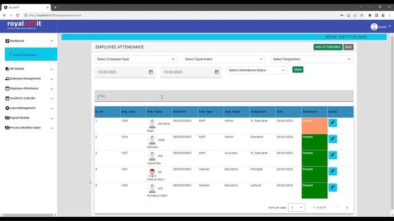Click the browser address bar
This screenshot has height=221, width=394.
181,15
